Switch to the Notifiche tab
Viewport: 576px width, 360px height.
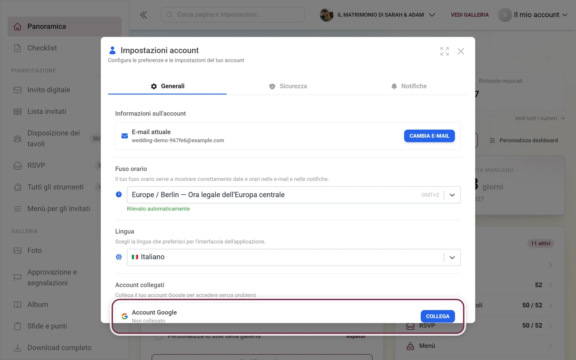[x=408, y=86]
